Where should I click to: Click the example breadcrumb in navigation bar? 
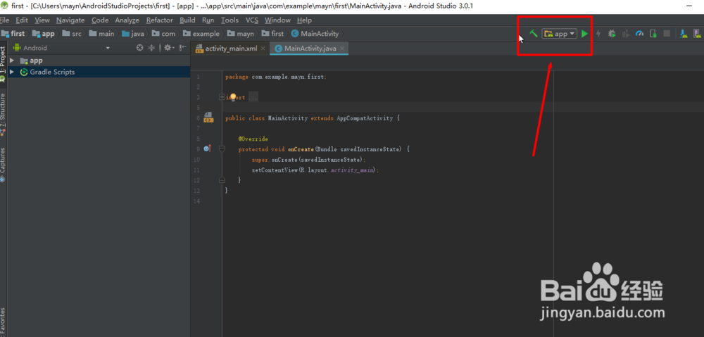201,34
